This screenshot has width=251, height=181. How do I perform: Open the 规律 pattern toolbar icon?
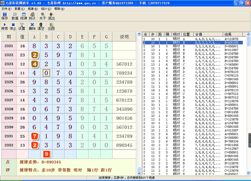click(x=23, y=16)
